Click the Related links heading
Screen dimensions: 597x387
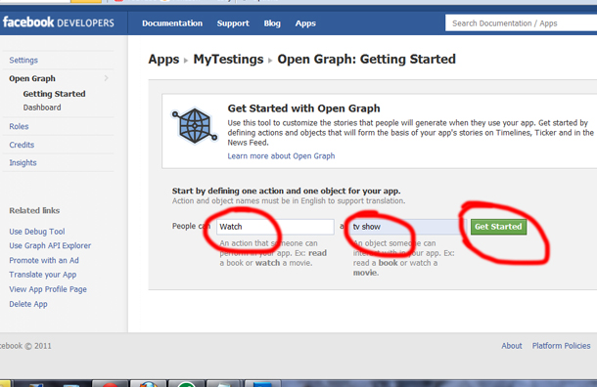click(x=34, y=210)
